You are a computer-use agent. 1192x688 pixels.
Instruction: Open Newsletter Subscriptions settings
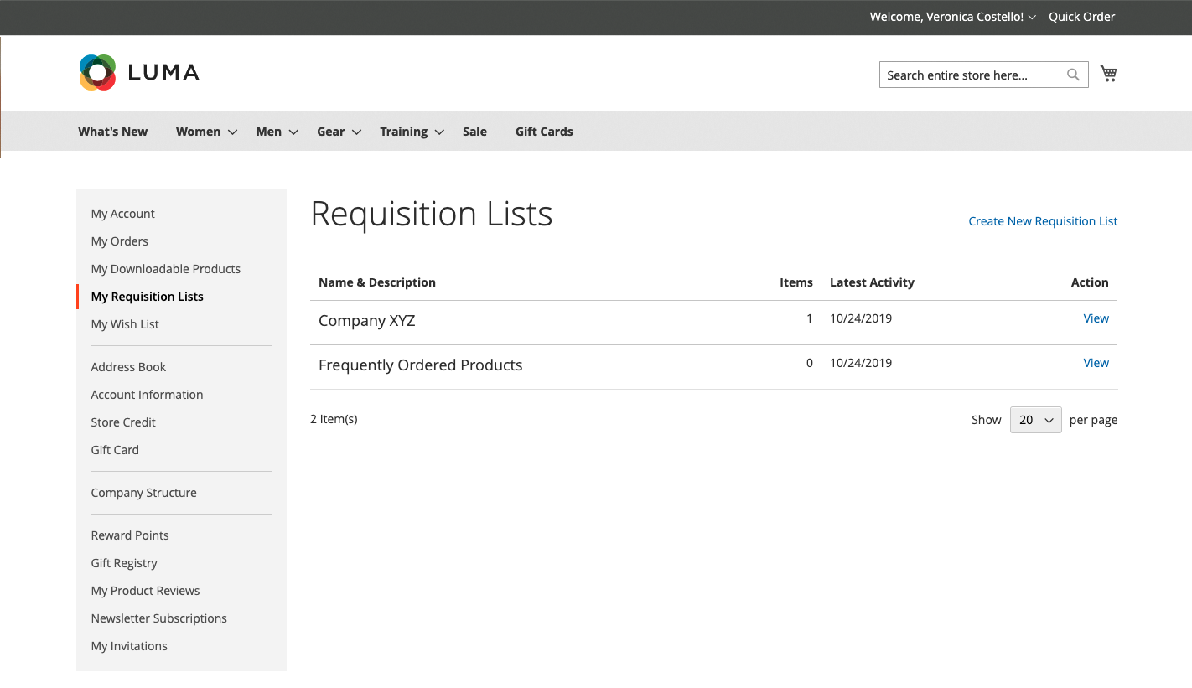point(158,618)
